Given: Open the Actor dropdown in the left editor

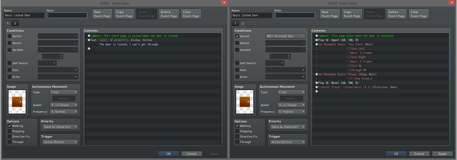Looking at the screenshot, I should (x=58, y=77).
